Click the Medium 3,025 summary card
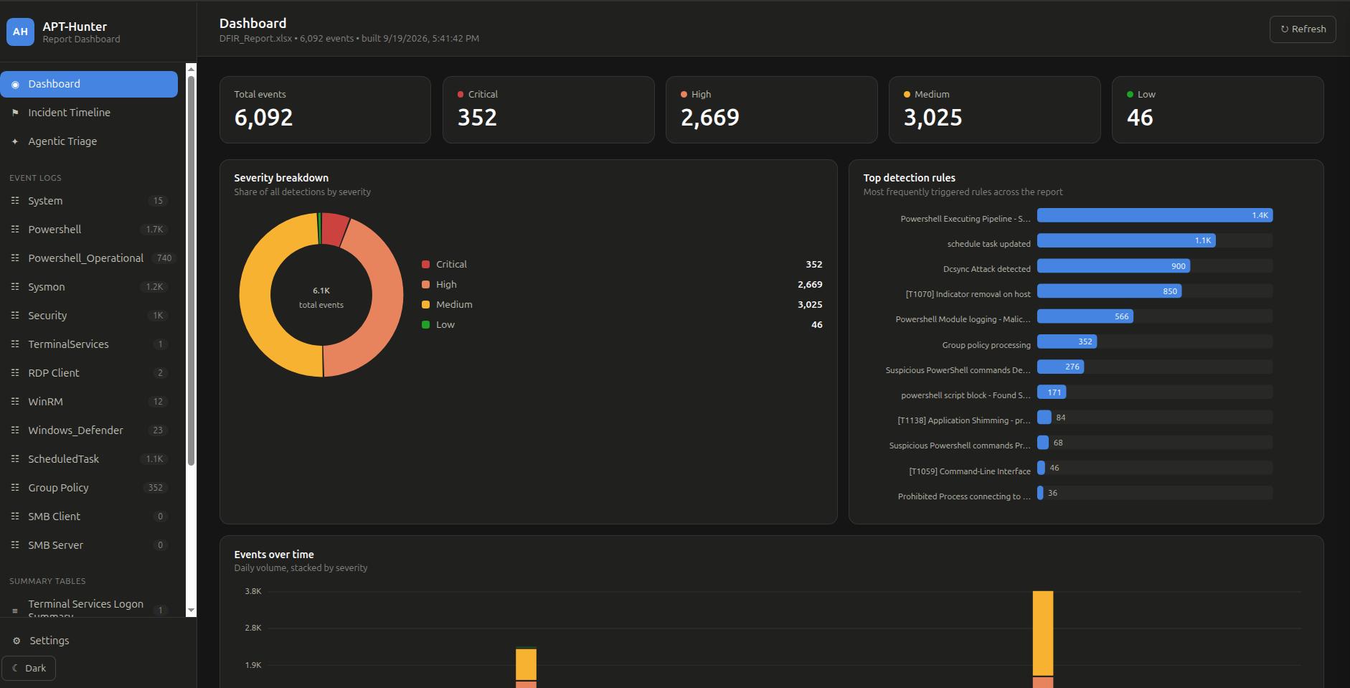This screenshot has height=688, width=1350. point(995,110)
